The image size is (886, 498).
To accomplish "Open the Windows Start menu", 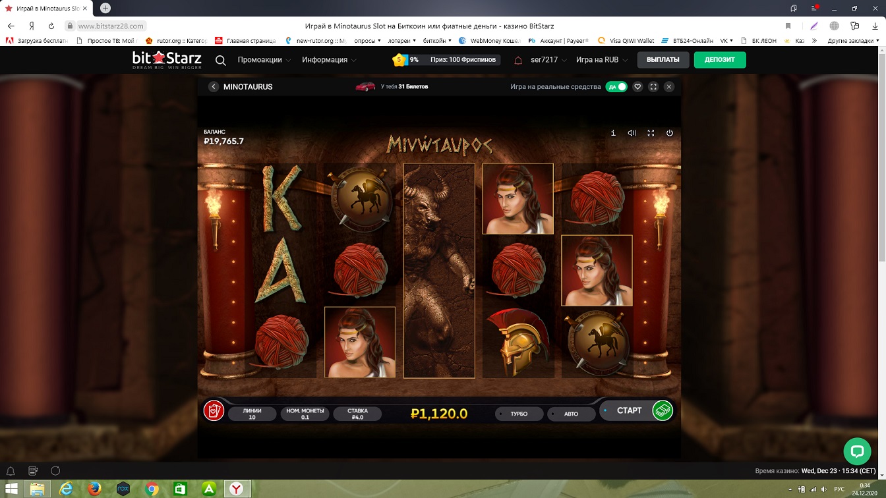I will pos(11,489).
